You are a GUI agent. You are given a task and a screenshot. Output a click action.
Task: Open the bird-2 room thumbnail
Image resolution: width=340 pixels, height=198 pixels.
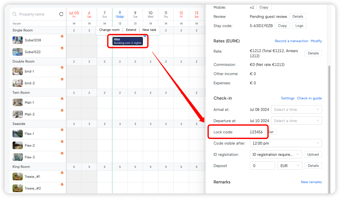click(x=18, y=83)
